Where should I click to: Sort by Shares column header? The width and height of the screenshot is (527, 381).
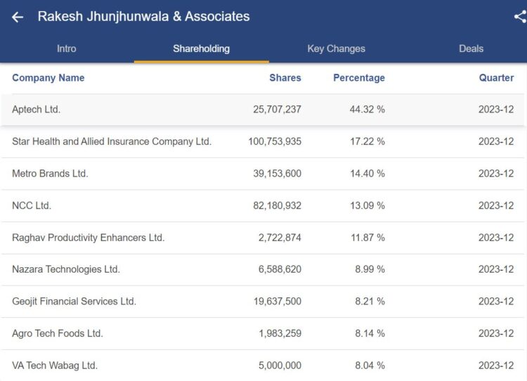(x=285, y=78)
